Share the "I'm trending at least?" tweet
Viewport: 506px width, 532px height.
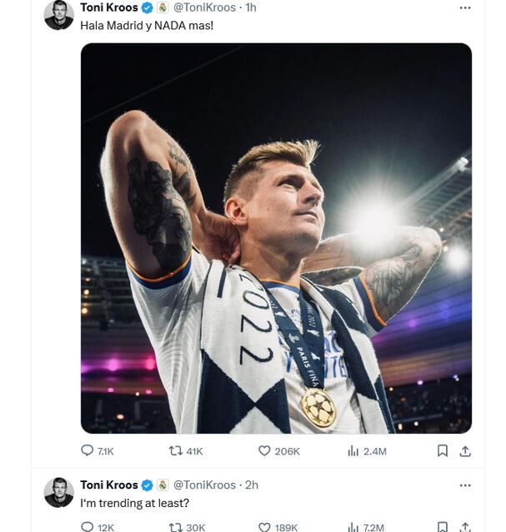coord(465,526)
